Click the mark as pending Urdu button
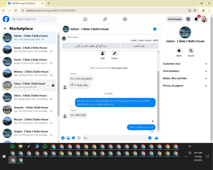Screen dimensions: 213x170 click(x=91, y=46)
